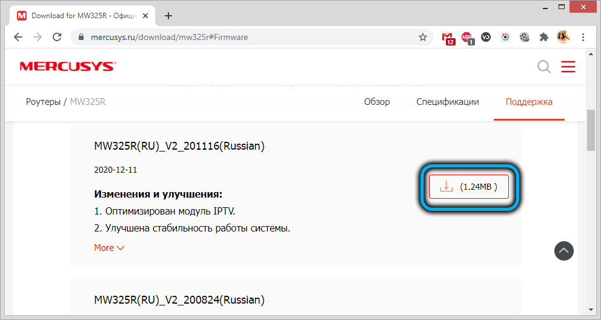Click the Chrome profile avatar

click(x=563, y=37)
